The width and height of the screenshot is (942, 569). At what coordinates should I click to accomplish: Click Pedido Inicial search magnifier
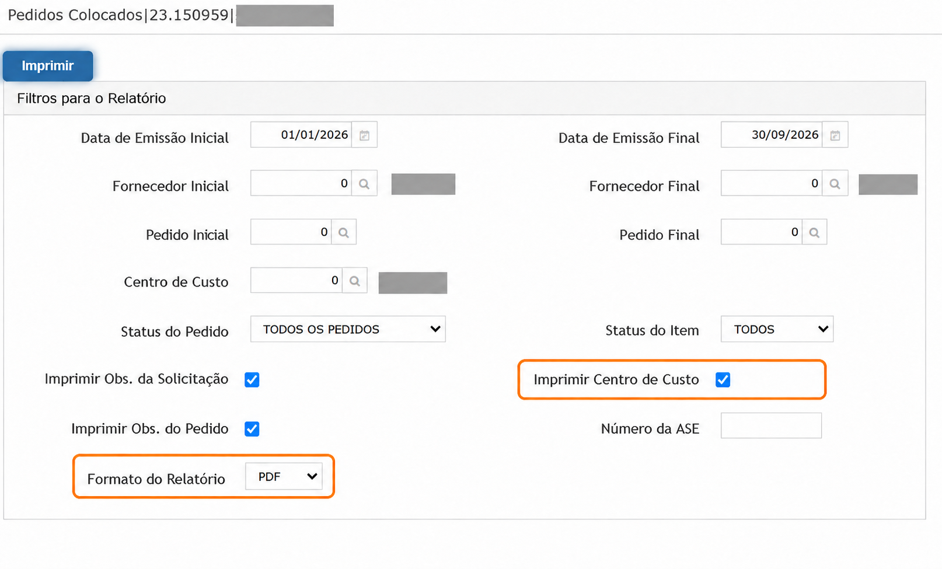[x=344, y=232]
